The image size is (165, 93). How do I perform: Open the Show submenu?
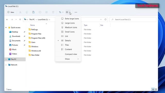pos(68,59)
